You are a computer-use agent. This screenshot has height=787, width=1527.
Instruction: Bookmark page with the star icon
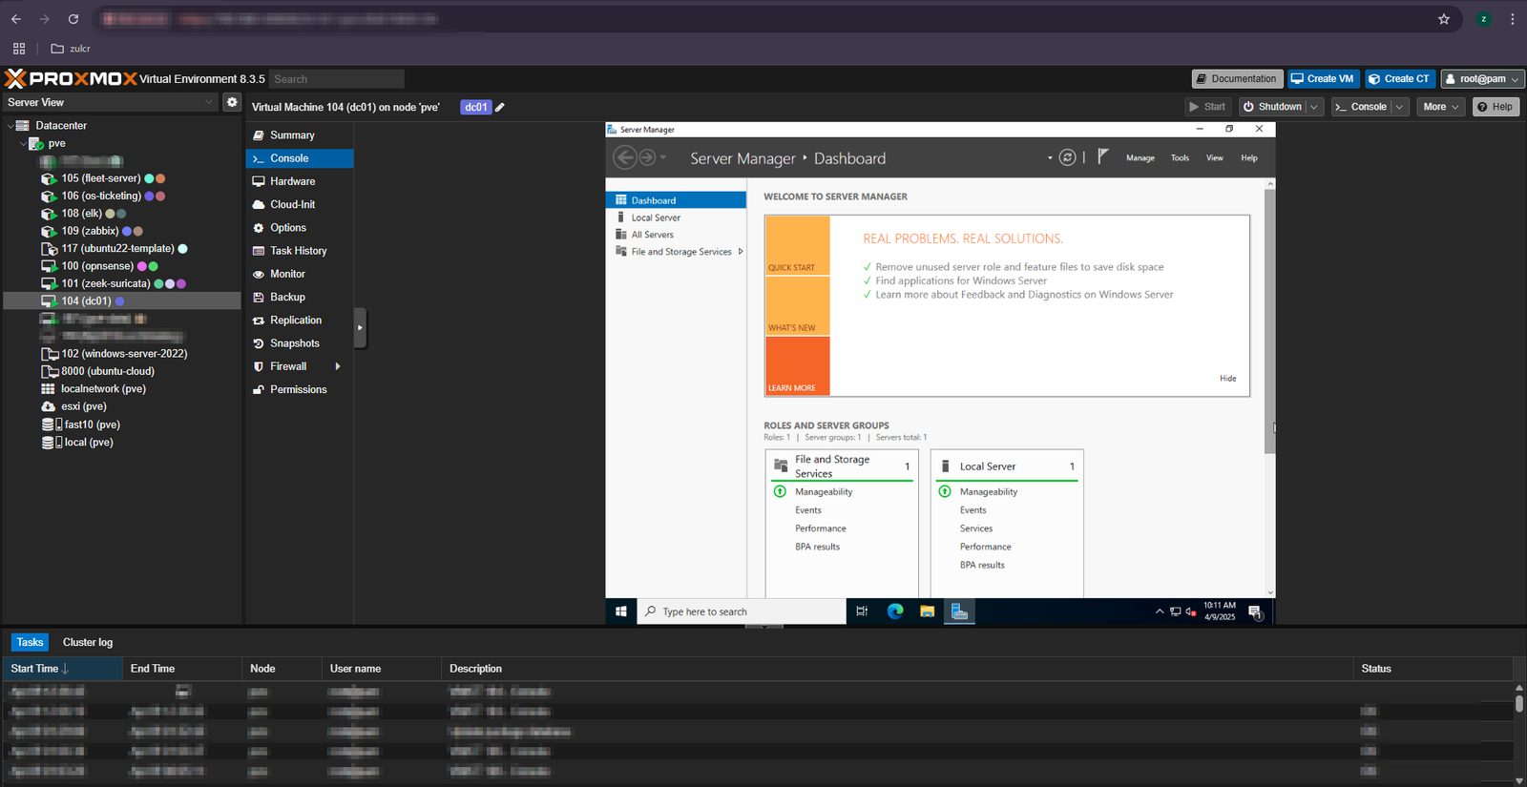click(1444, 19)
